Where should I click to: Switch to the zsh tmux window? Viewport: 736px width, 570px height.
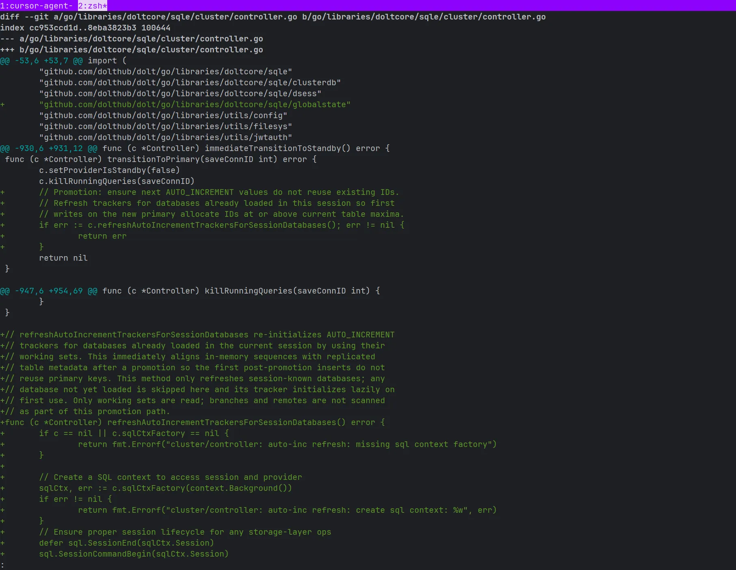92,6
